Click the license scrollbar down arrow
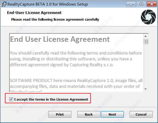This screenshot has height=123, width=158. 146,90
